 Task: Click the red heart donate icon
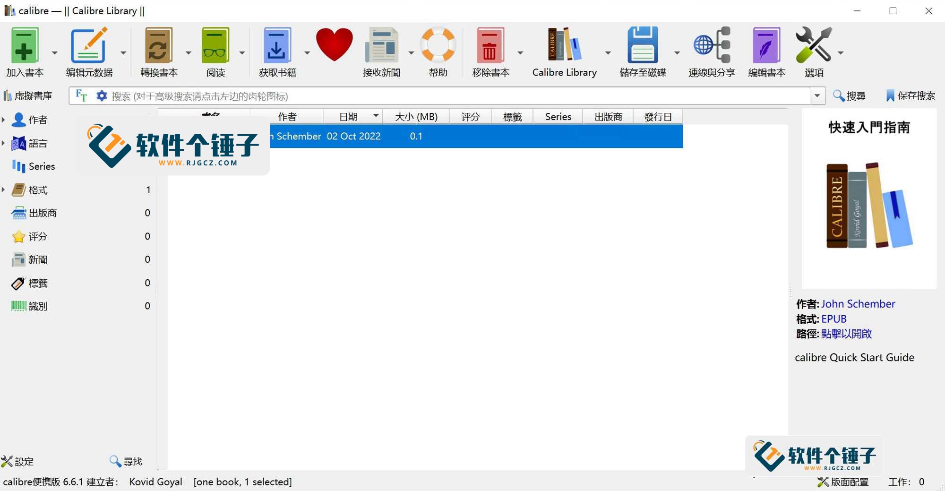pos(334,44)
